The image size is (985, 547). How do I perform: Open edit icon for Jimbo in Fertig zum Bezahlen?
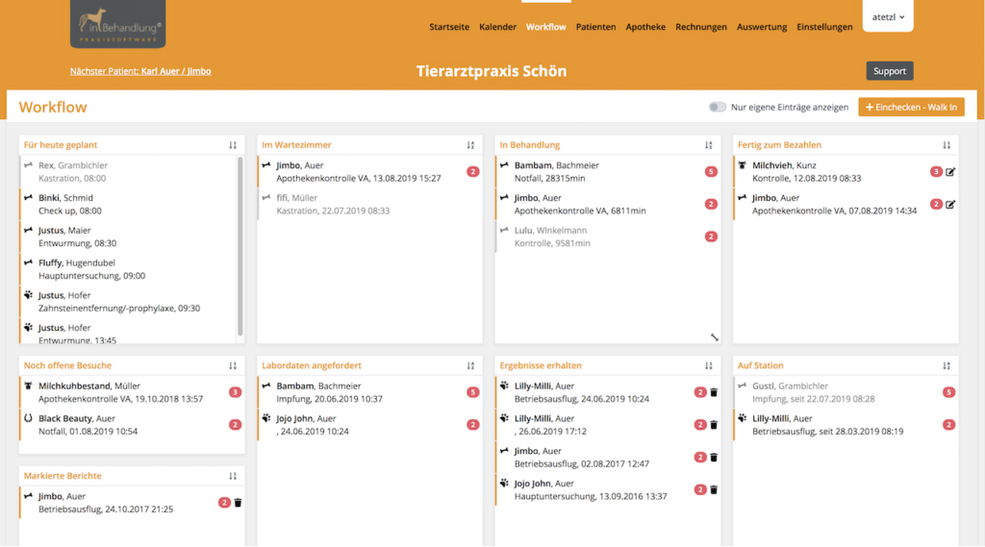coord(950,204)
